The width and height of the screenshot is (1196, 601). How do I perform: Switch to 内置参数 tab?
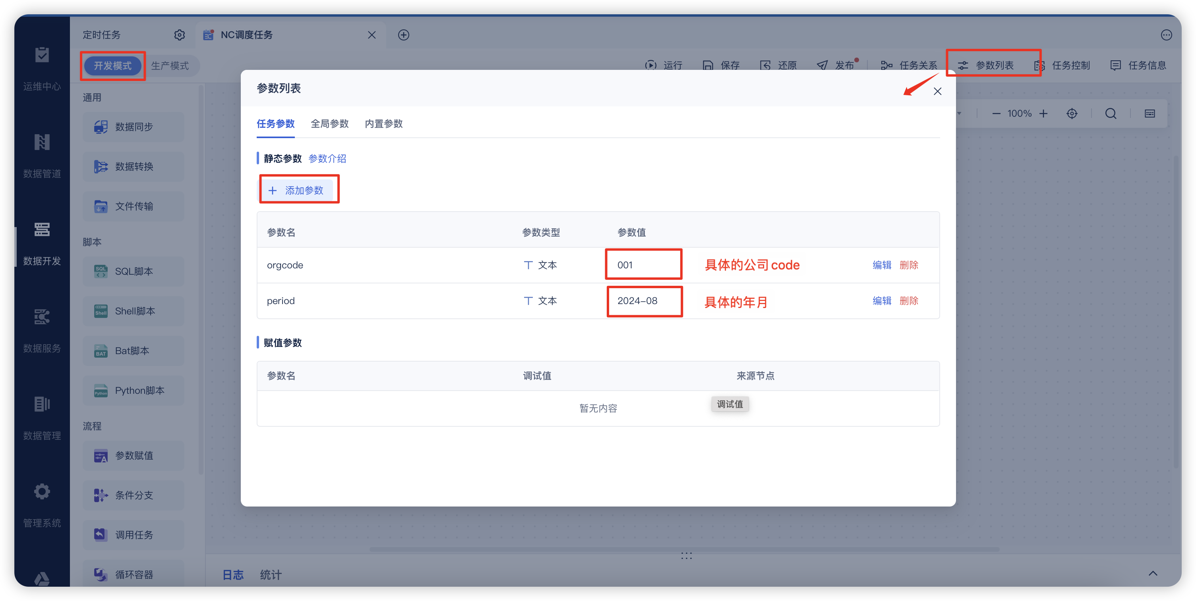[383, 124]
